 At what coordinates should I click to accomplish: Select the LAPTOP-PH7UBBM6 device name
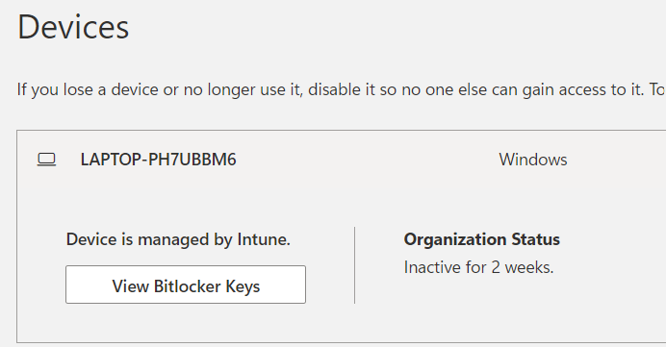(159, 160)
